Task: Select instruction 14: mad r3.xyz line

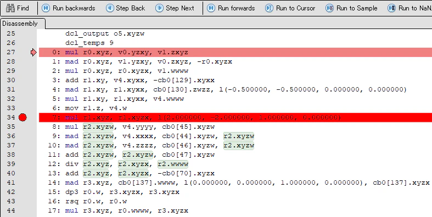Action: 239,183
